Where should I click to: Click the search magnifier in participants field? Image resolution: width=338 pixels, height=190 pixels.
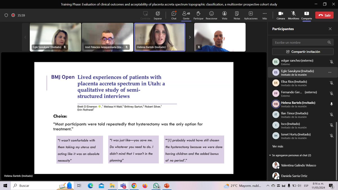(x=329, y=43)
